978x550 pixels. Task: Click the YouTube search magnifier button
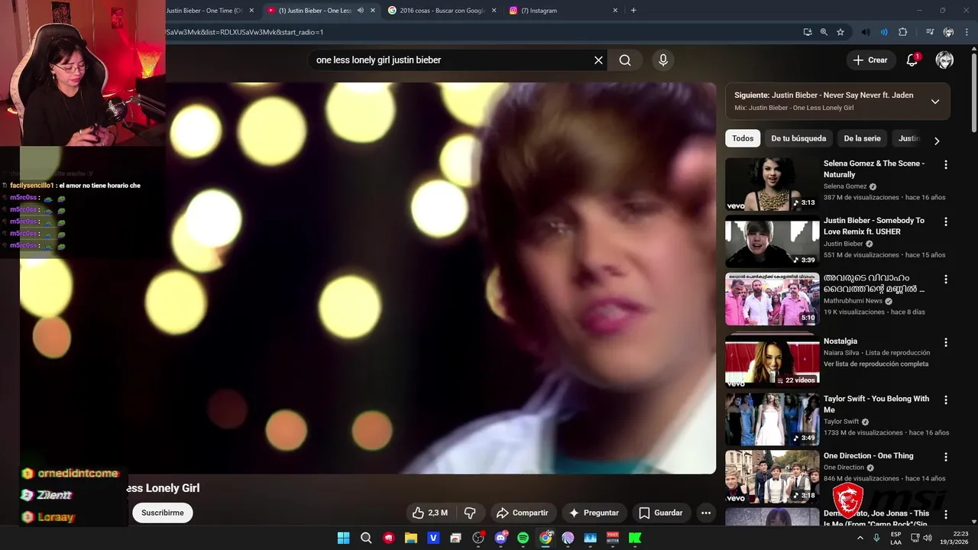point(625,60)
